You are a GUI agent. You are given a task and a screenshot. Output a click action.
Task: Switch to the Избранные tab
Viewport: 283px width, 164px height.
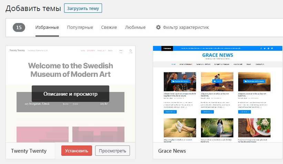pyautogui.click(x=47, y=27)
